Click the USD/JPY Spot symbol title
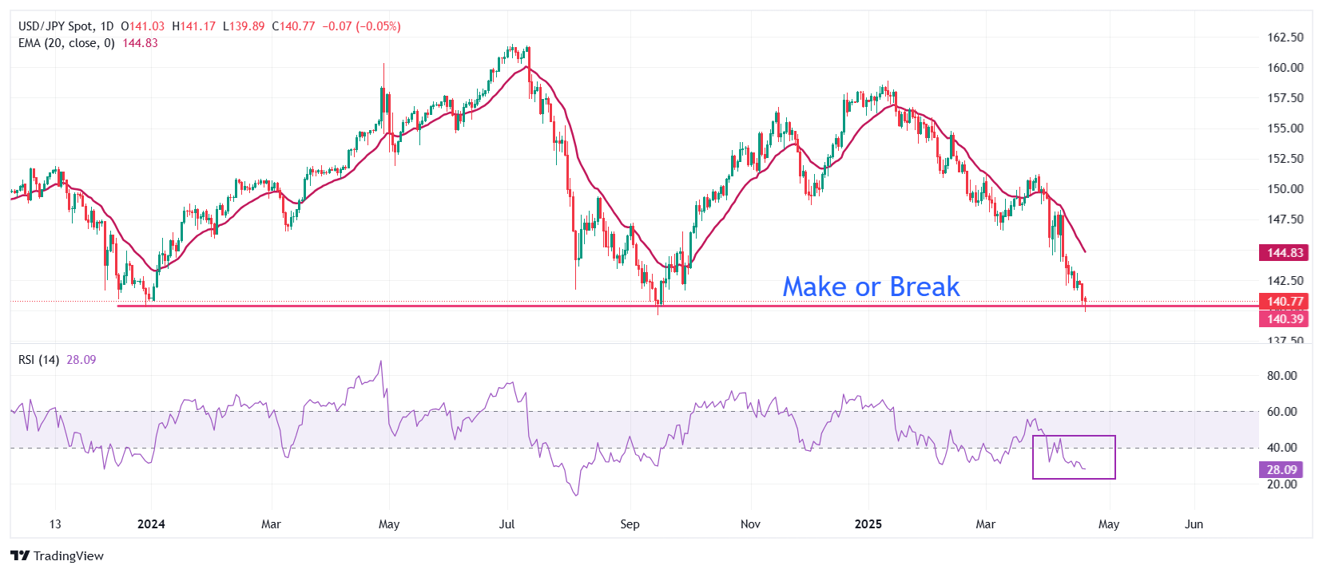 pos(56,26)
